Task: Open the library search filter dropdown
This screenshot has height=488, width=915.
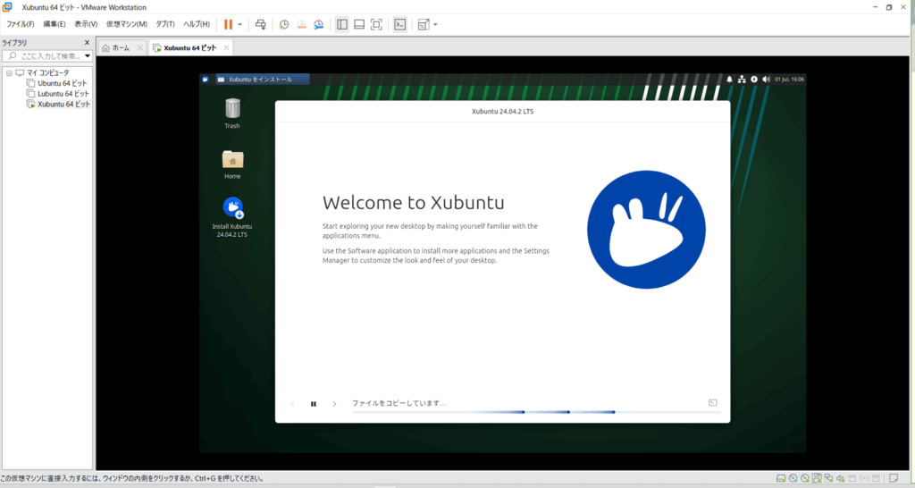Action: pos(88,56)
